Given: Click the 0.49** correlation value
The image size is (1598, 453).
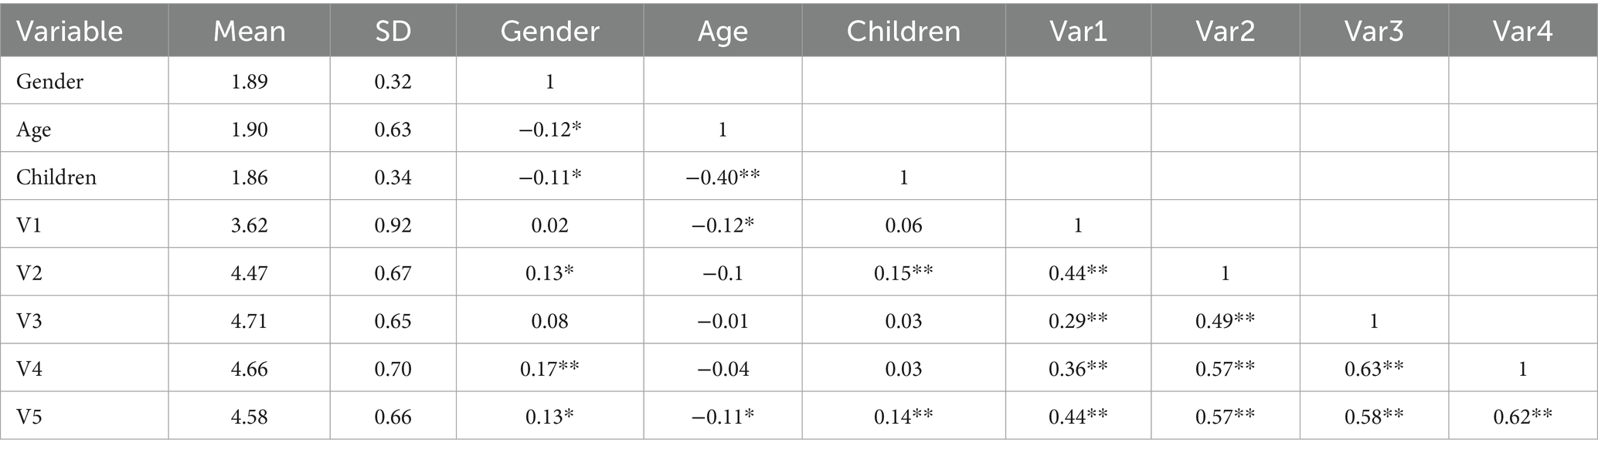Looking at the screenshot, I should click(x=1225, y=321).
